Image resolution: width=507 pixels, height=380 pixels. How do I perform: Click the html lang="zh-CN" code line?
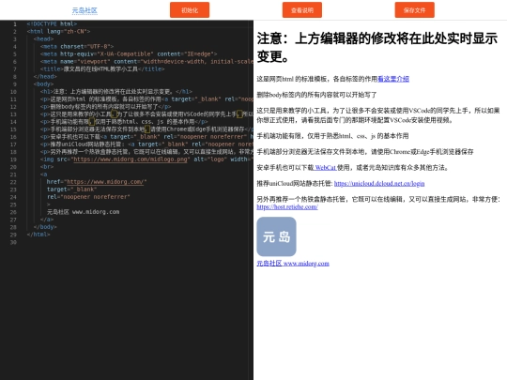(58, 31)
